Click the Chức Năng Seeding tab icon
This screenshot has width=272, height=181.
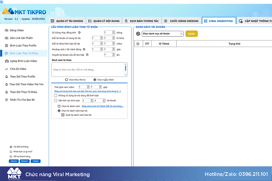point(166,21)
